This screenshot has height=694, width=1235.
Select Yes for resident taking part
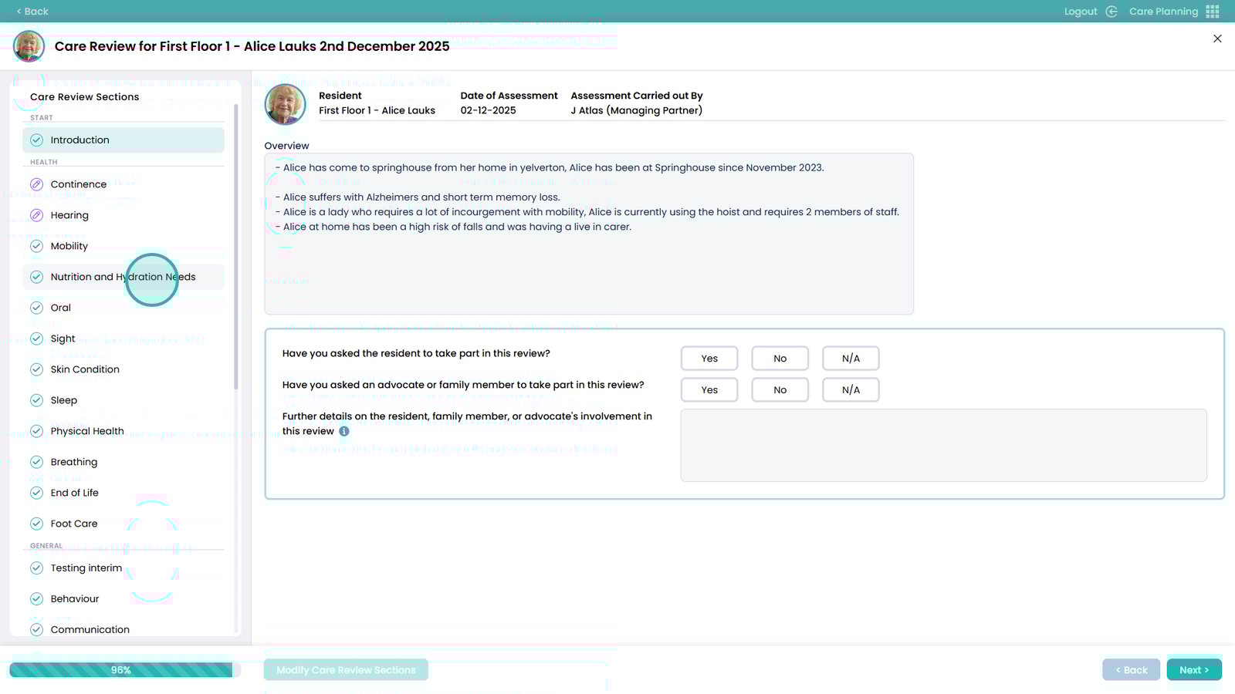tap(709, 359)
